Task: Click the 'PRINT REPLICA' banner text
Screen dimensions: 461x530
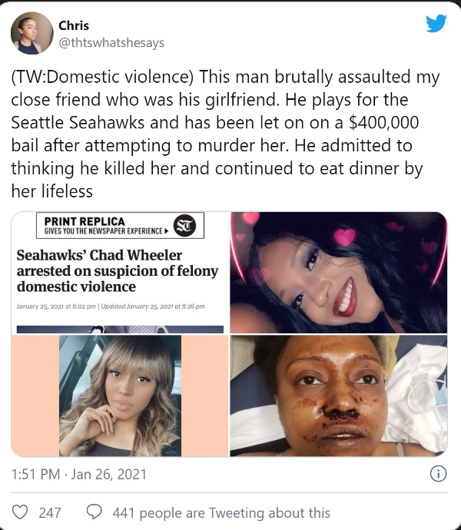Action: point(85,221)
